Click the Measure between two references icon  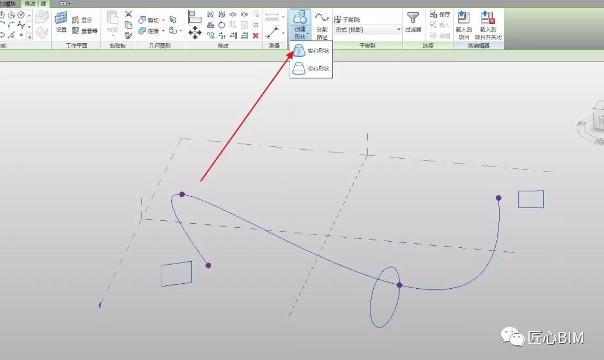(272, 16)
